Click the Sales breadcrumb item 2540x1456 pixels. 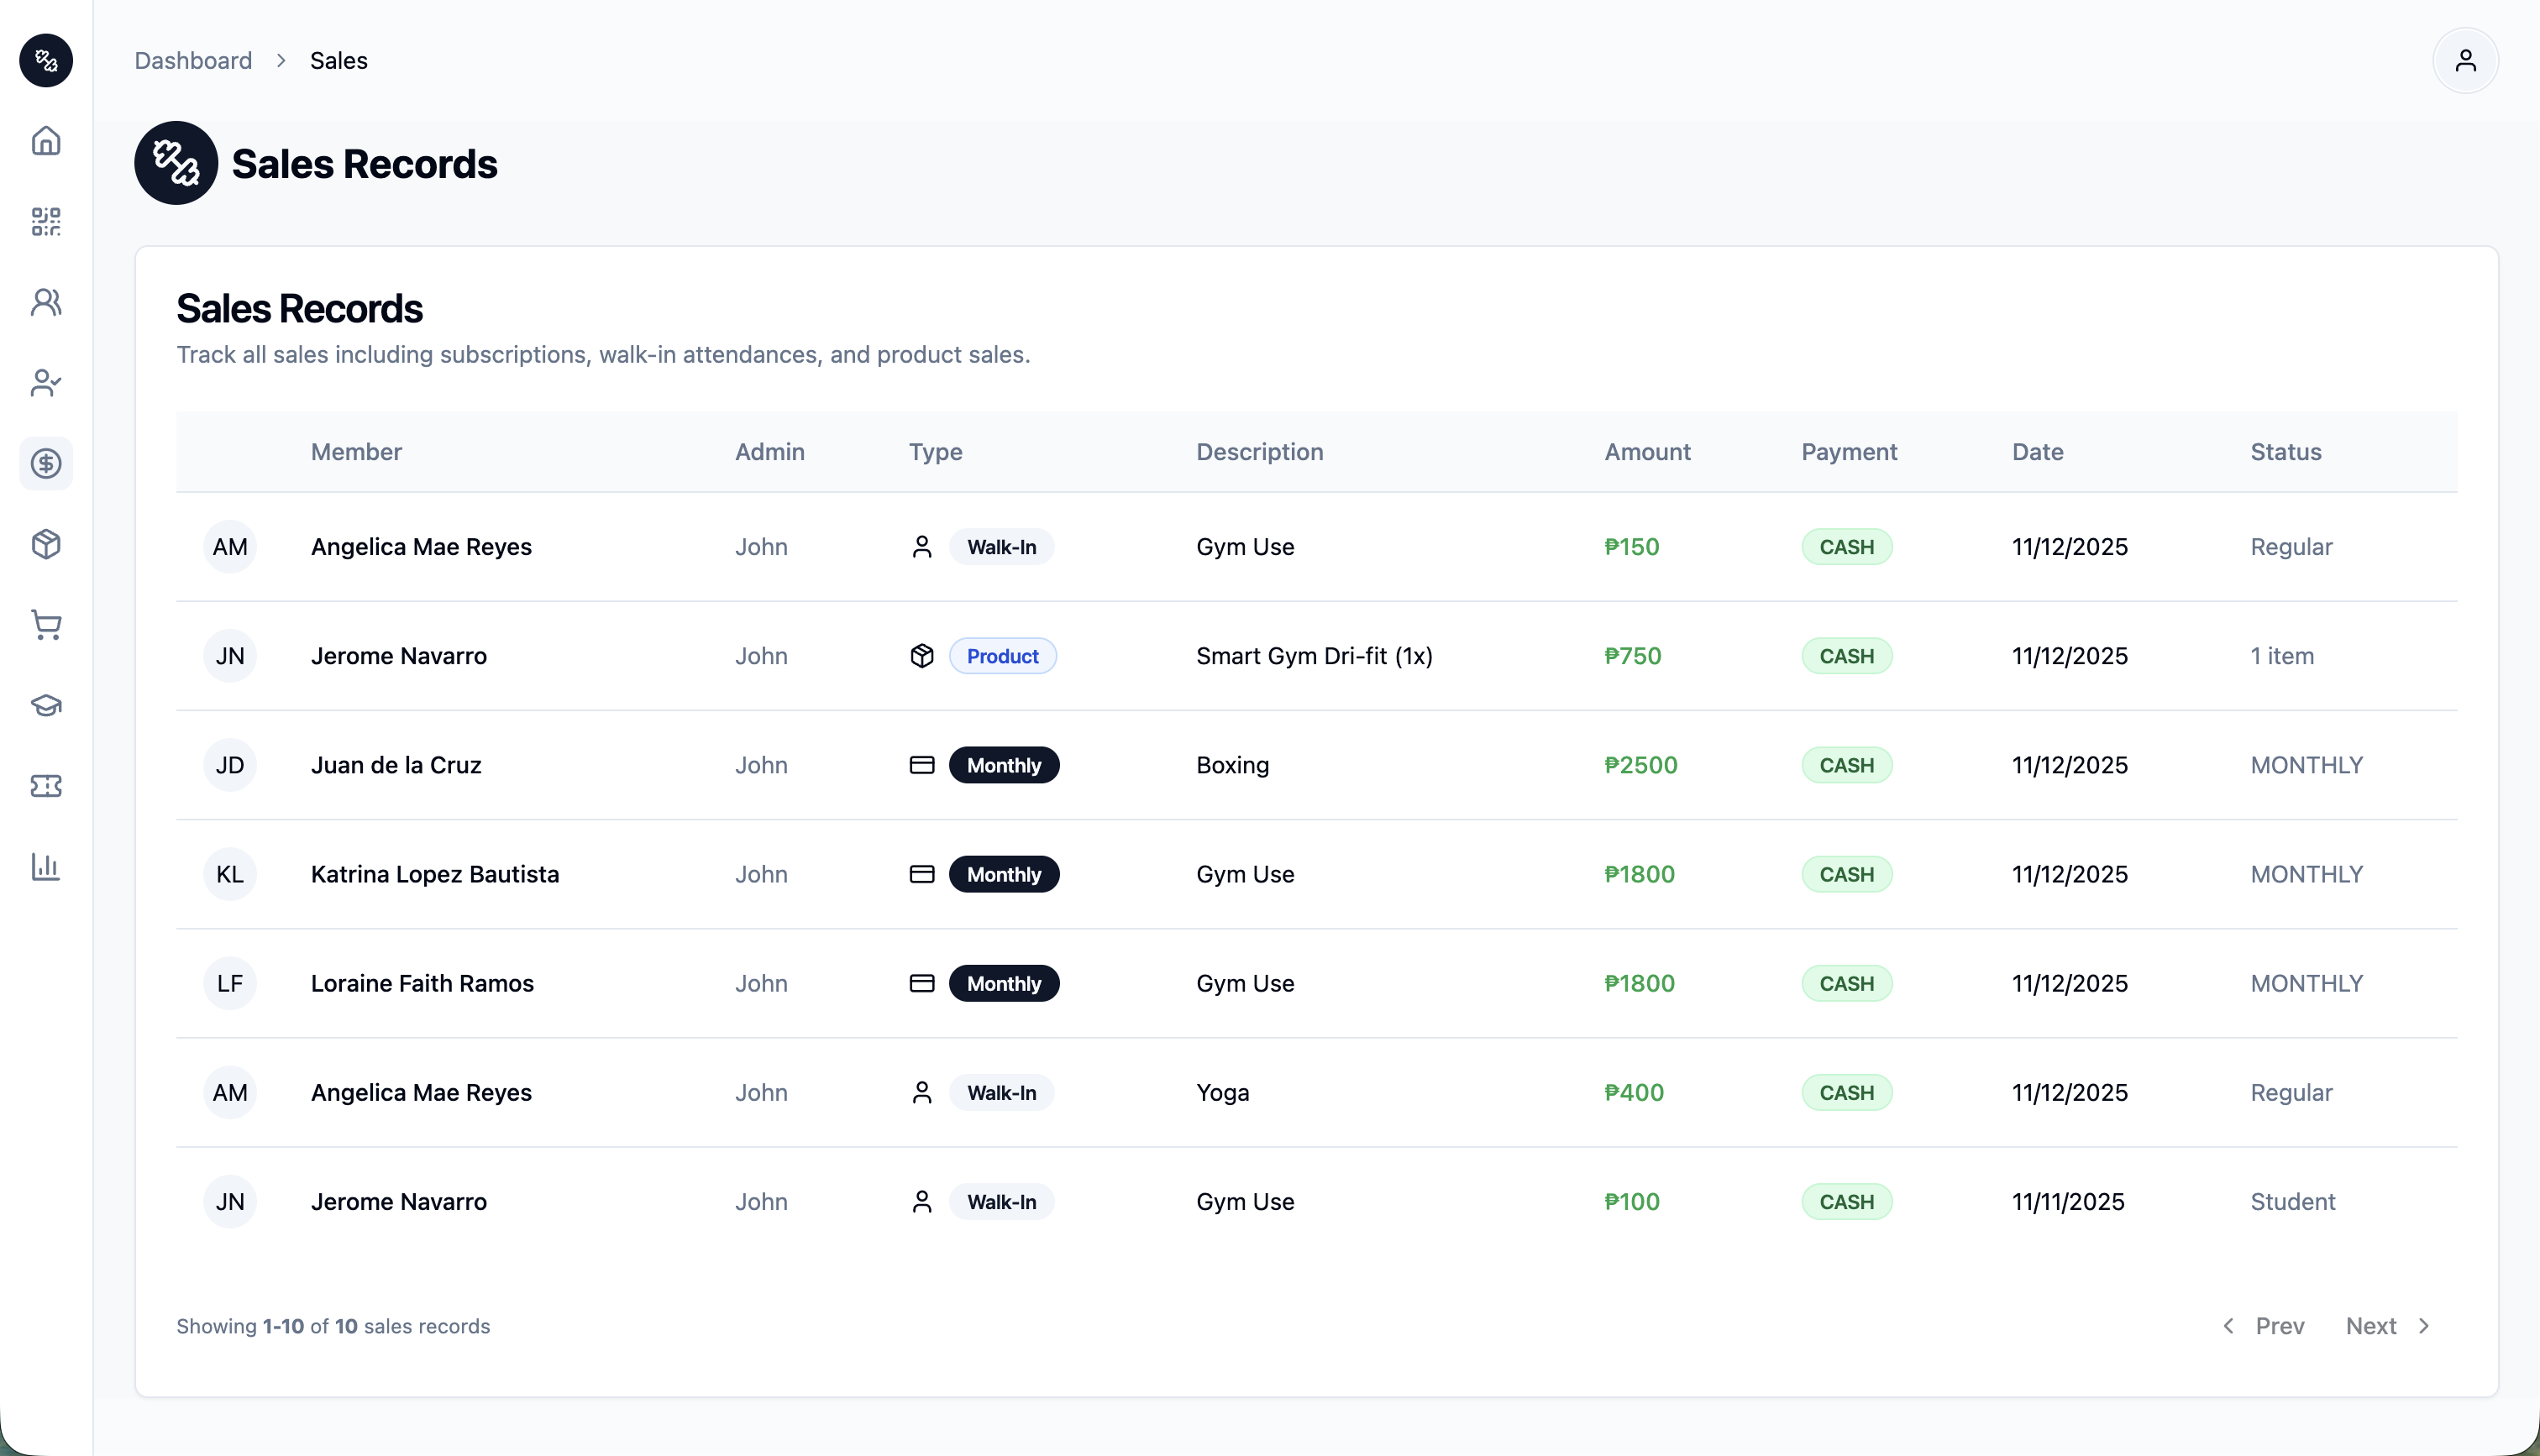click(x=338, y=61)
